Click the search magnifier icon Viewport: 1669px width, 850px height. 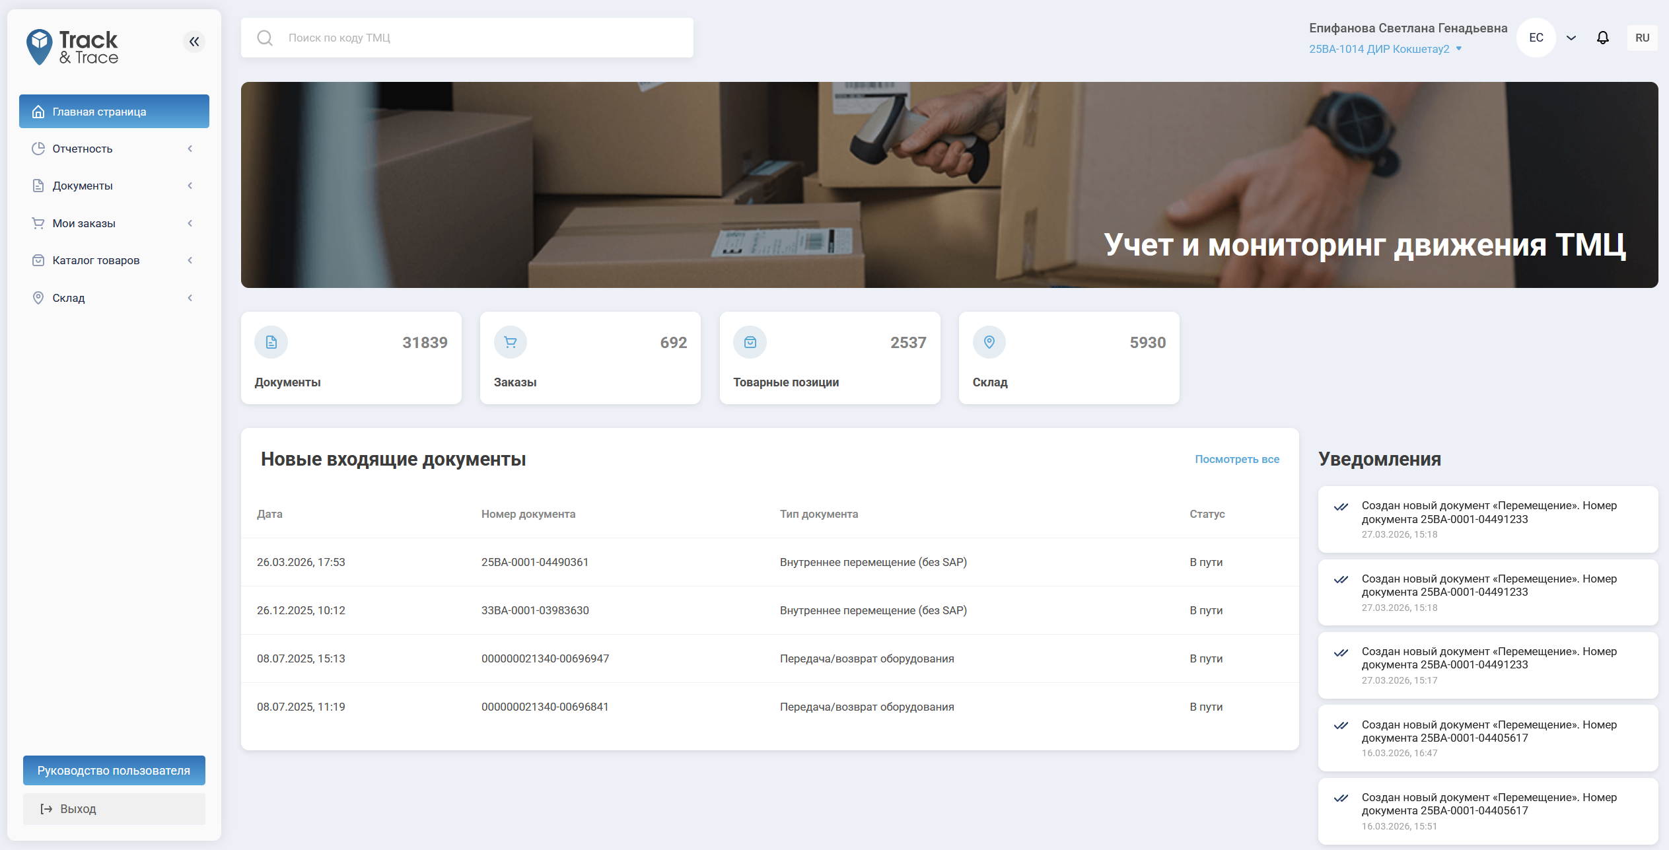pos(265,38)
